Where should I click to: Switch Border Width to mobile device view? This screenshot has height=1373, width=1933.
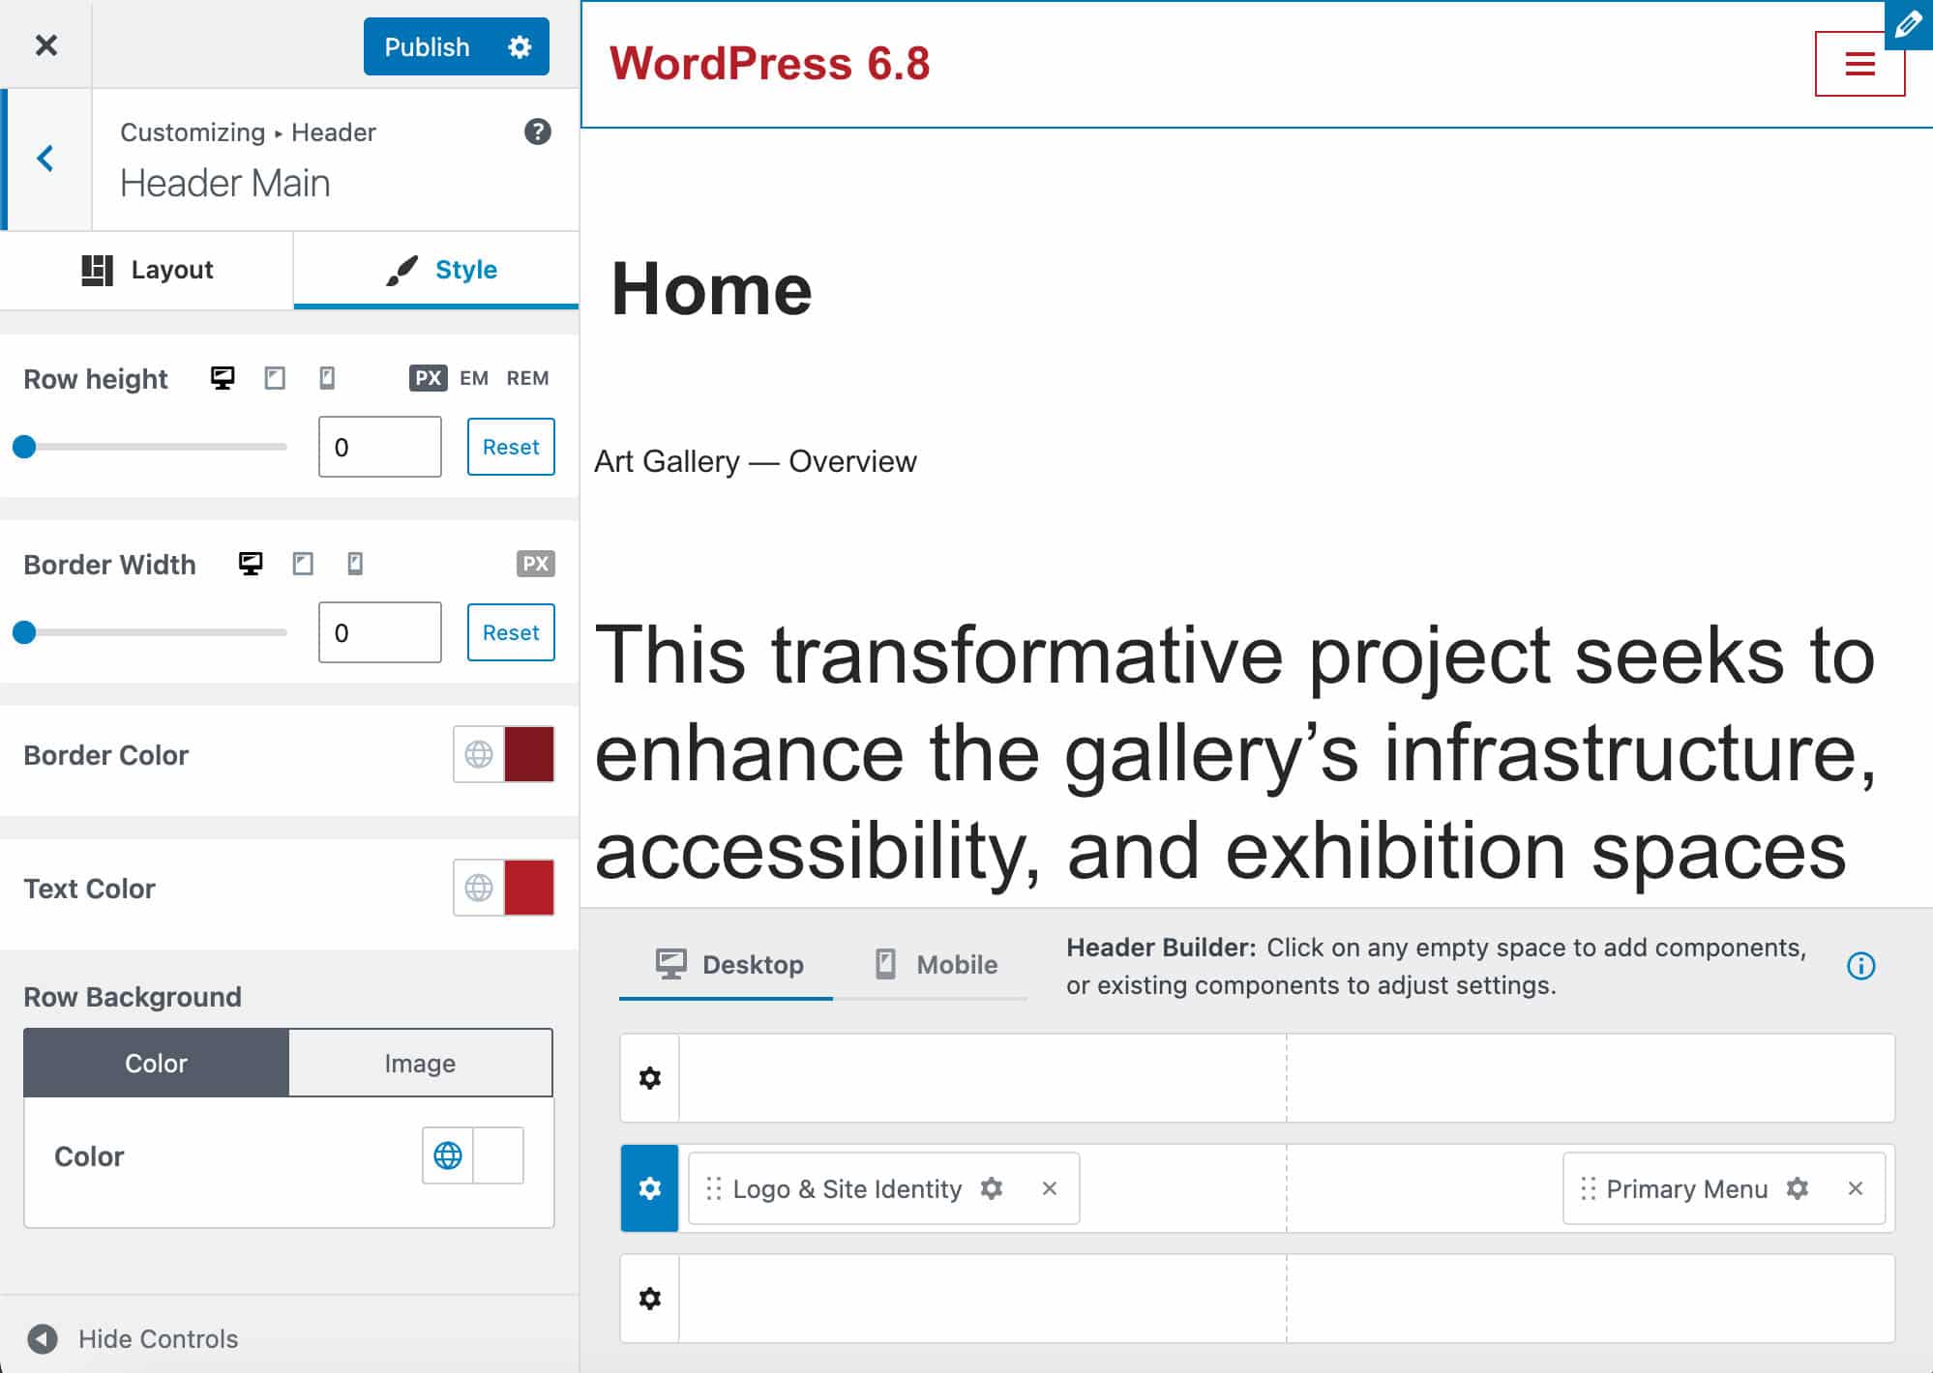pyautogui.click(x=355, y=564)
